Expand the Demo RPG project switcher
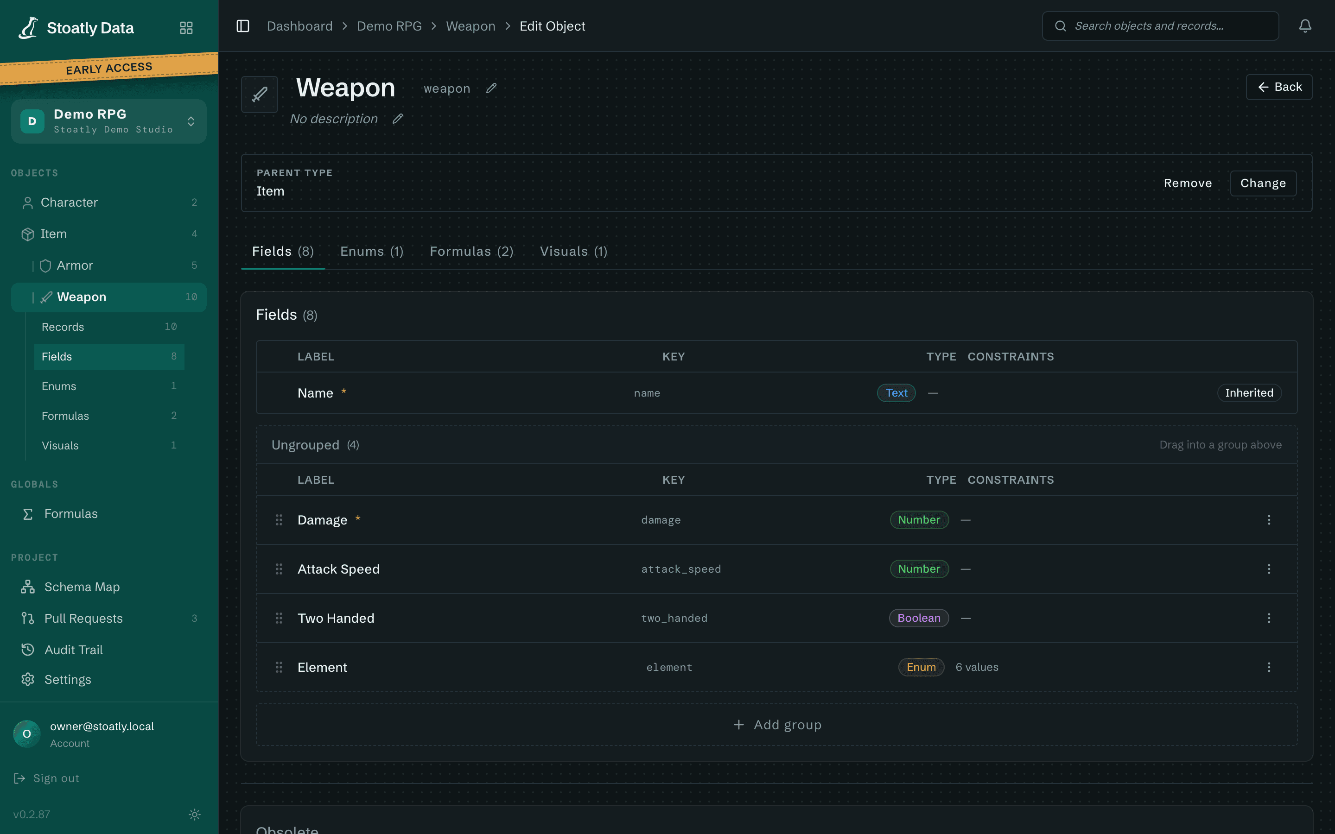 [108, 121]
